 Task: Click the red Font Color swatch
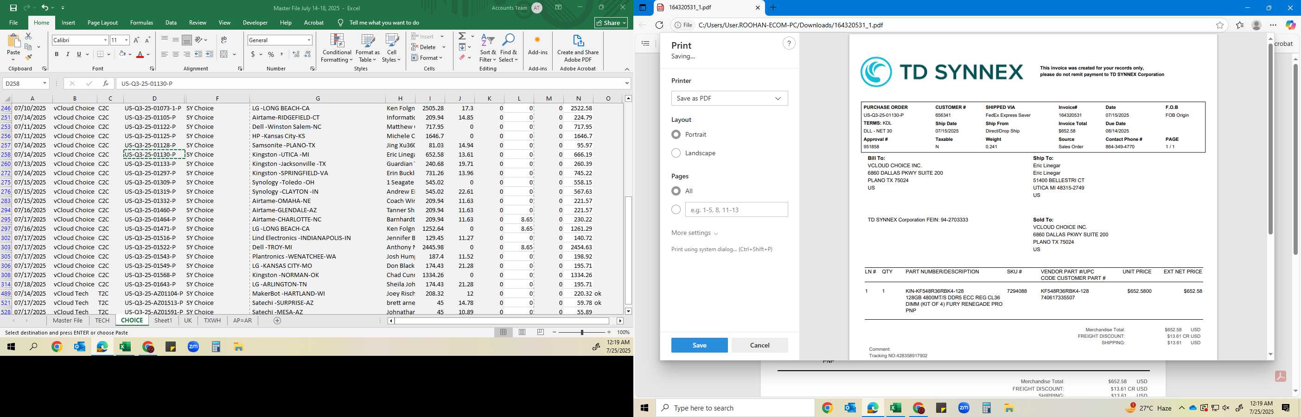[140, 54]
